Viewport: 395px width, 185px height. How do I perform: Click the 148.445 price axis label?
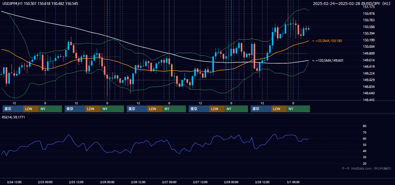(369, 100)
